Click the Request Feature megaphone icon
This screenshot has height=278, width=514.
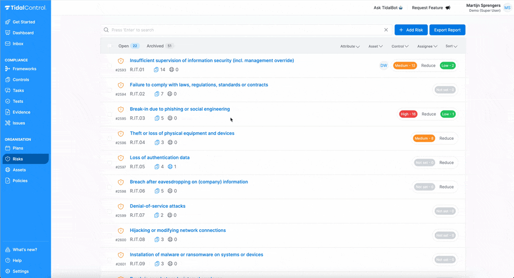pos(448,7)
